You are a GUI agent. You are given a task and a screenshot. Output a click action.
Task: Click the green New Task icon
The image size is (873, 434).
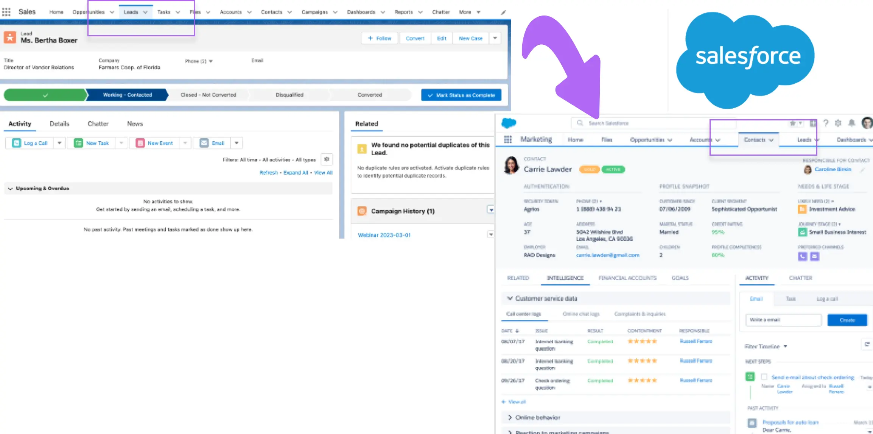point(78,143)
